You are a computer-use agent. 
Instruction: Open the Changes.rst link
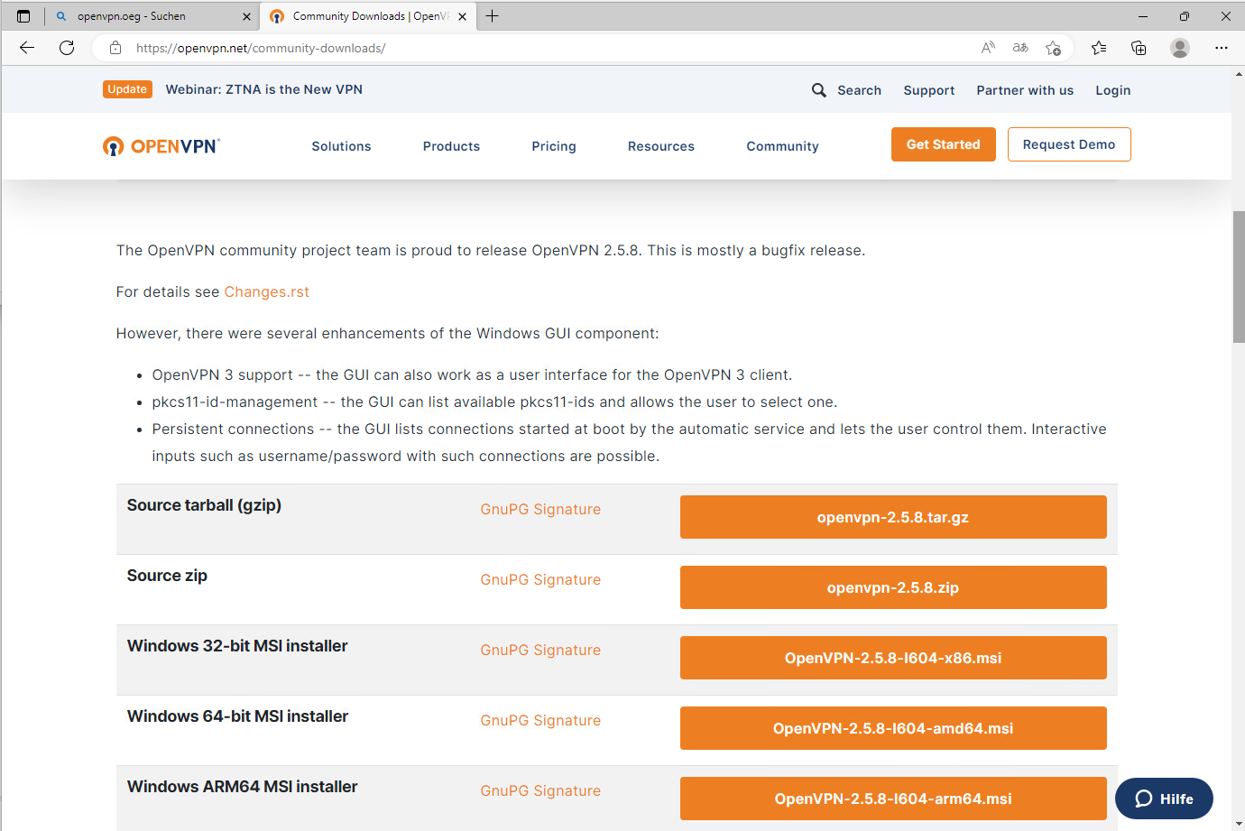pyautogui.click(x=266, y=292)
